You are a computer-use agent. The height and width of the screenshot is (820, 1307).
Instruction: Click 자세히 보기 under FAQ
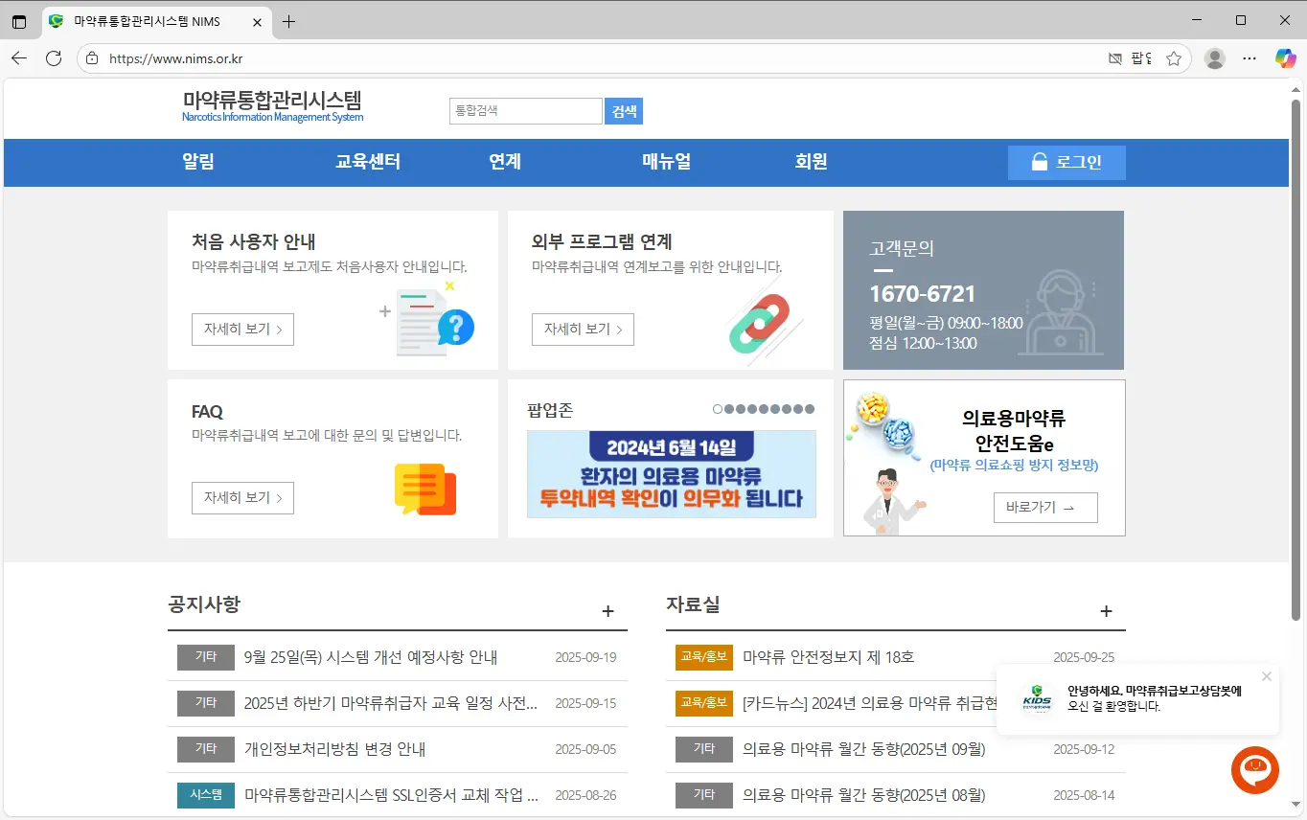coord(242,498)
